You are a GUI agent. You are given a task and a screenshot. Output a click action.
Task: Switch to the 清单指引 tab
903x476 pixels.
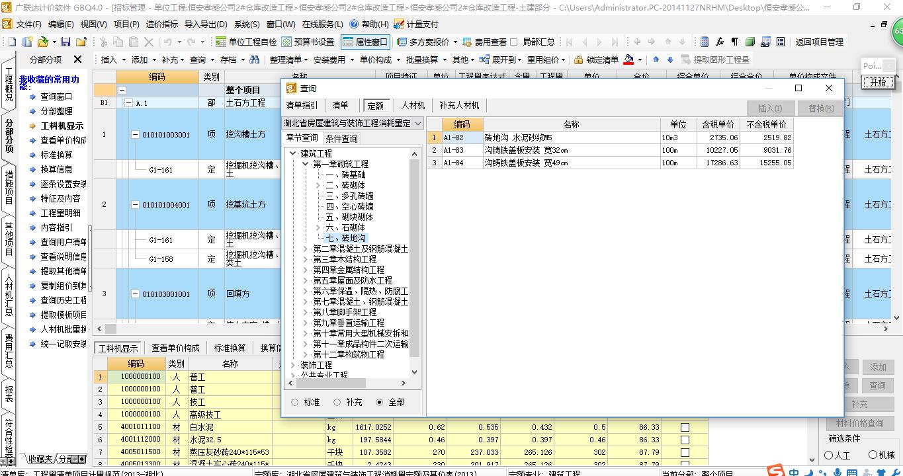click(302, 105)
